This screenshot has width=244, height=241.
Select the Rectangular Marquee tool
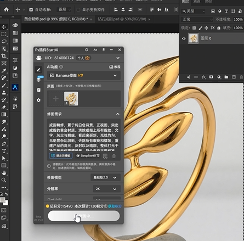pos(4,34)
